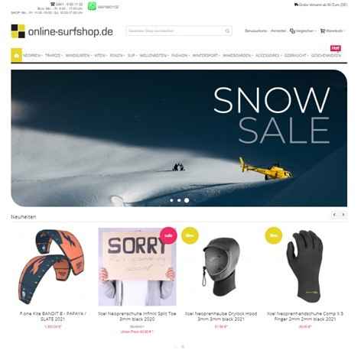This screenshot has width=361, height=350.
Task: Open the Warenkorb shopping cart icon
Action: click(323, 31)
